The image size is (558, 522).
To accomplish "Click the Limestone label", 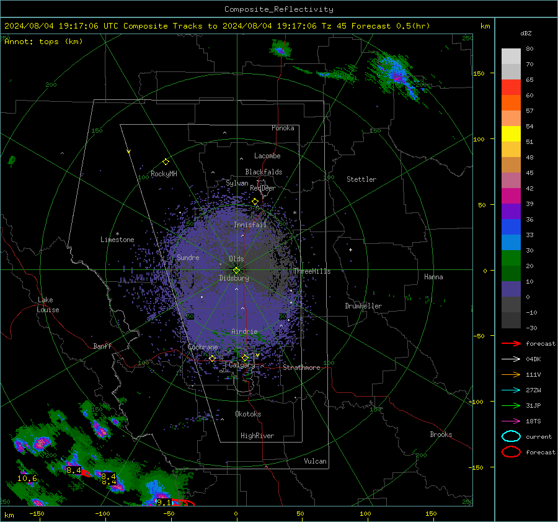I will pyautogui.click(x=117, y=240).
